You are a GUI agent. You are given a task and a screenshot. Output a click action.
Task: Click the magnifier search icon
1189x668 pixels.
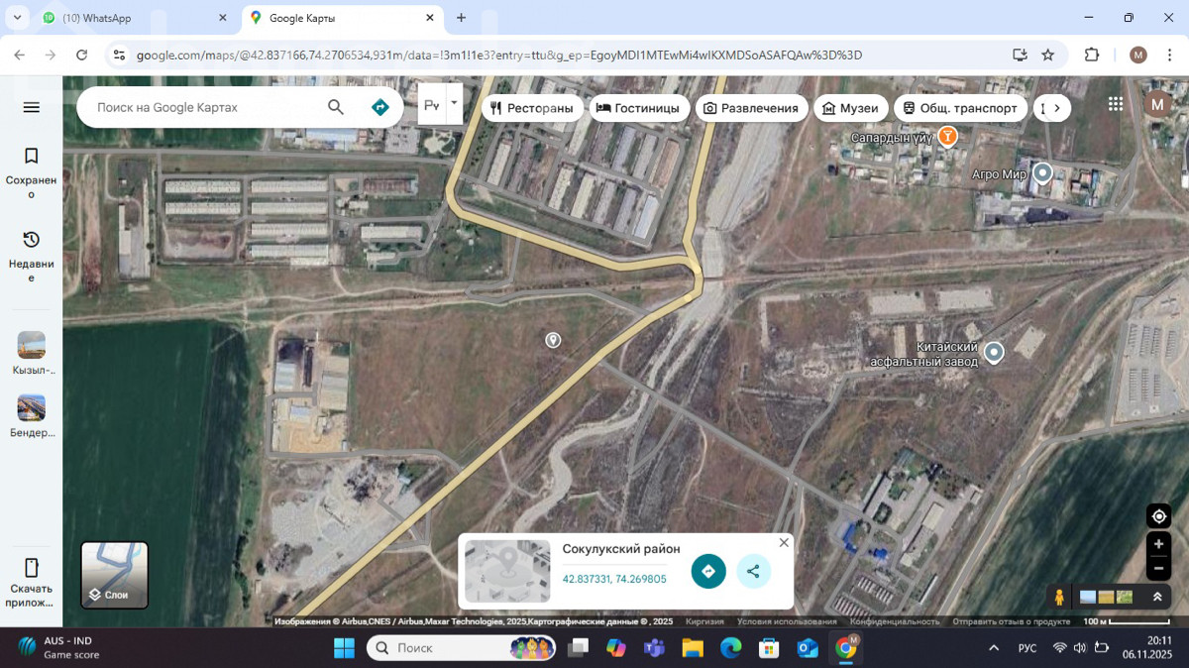pos(336,107)
